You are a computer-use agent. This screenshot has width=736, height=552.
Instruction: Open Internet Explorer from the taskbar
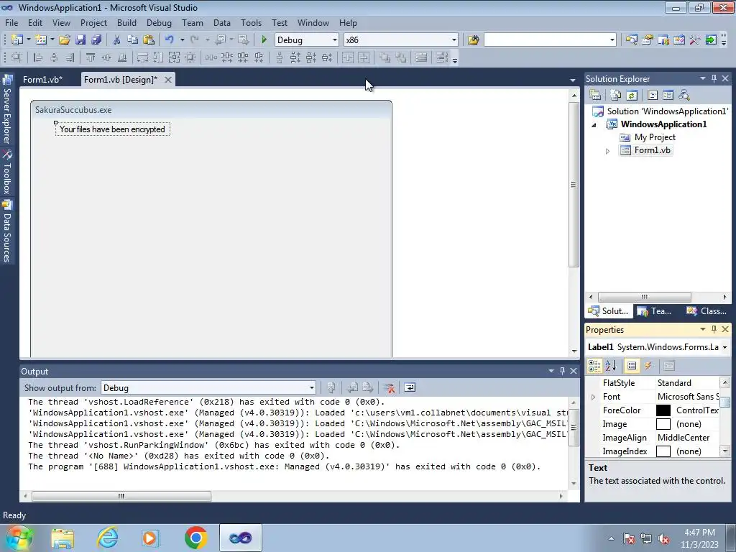tap(107, 538)
